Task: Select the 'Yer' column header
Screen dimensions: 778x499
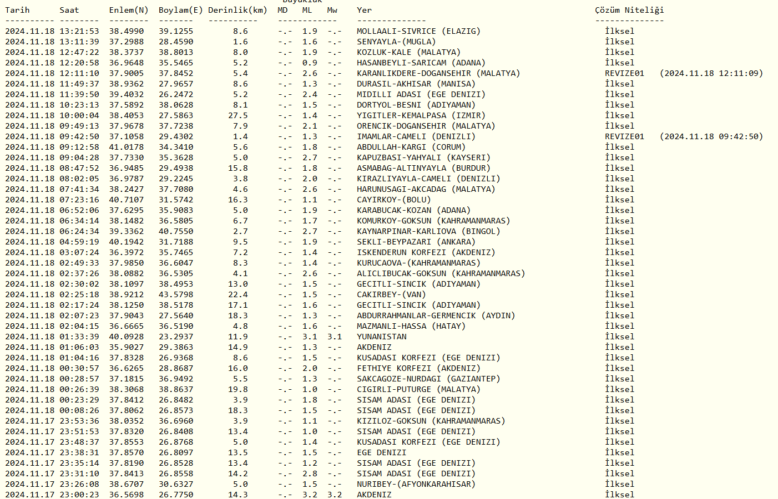Action: (x=365, y=10)
